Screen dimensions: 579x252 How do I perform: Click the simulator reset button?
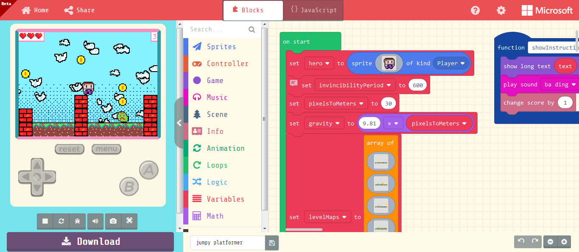point(69,149)
